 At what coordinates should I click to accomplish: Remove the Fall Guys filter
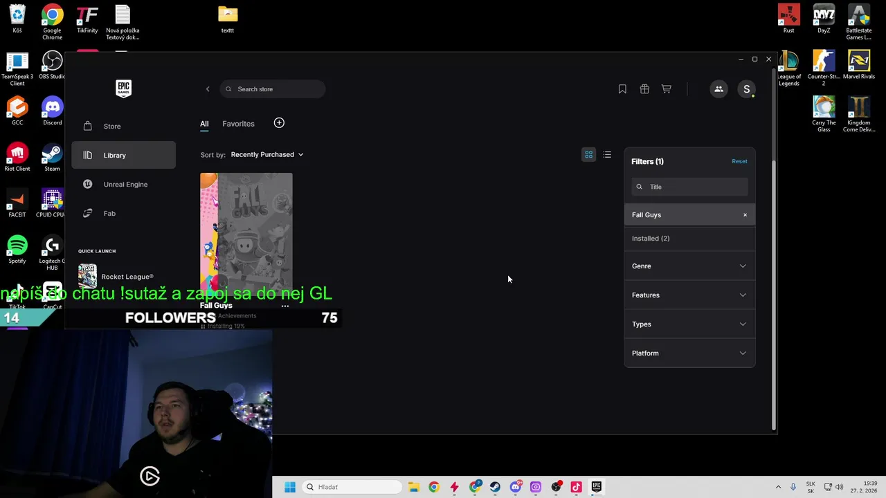(745, 215)
